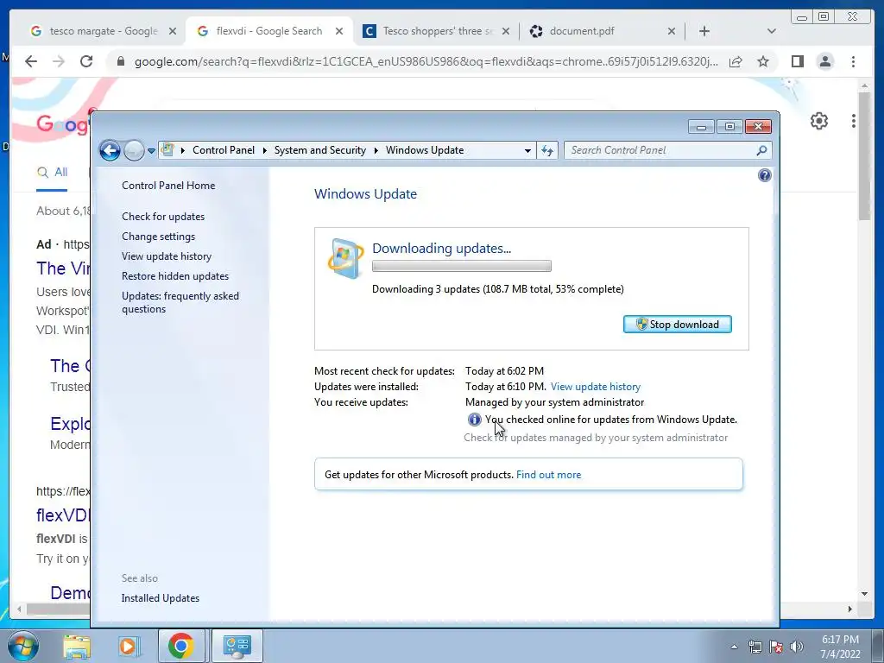This screenshot has width=884, height=663.
Task: Open Updates: frequently asked questions
Action: click(x=180, y=302)
